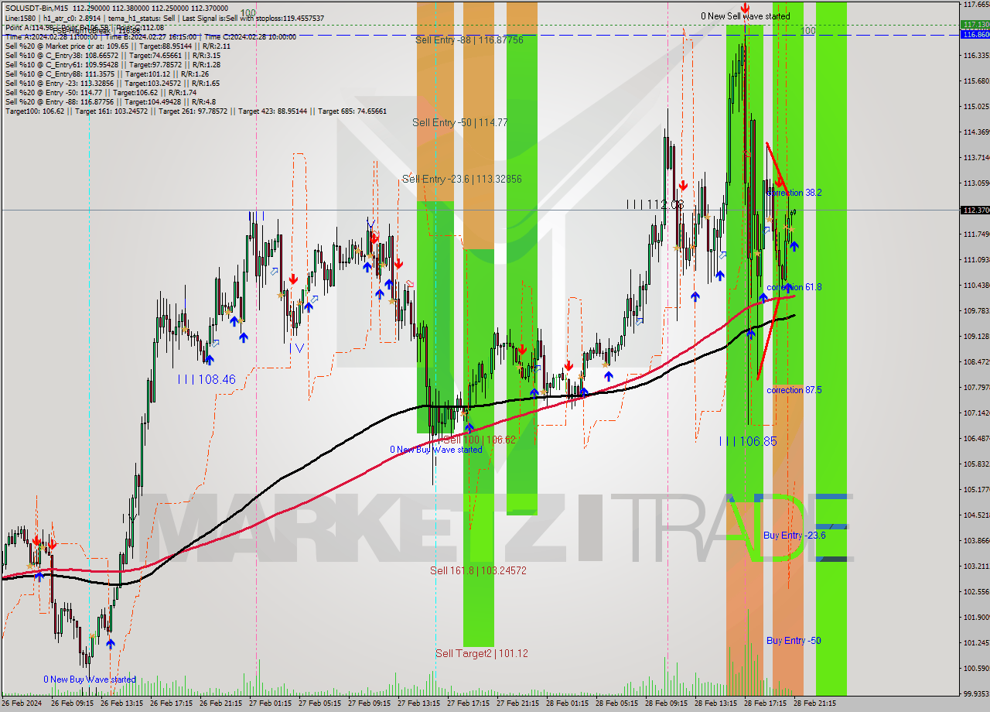The height and width of the screenshot is (712, 990).
Task: Select the 'Sell Target2 | 101.12' label
Action: 482,653
